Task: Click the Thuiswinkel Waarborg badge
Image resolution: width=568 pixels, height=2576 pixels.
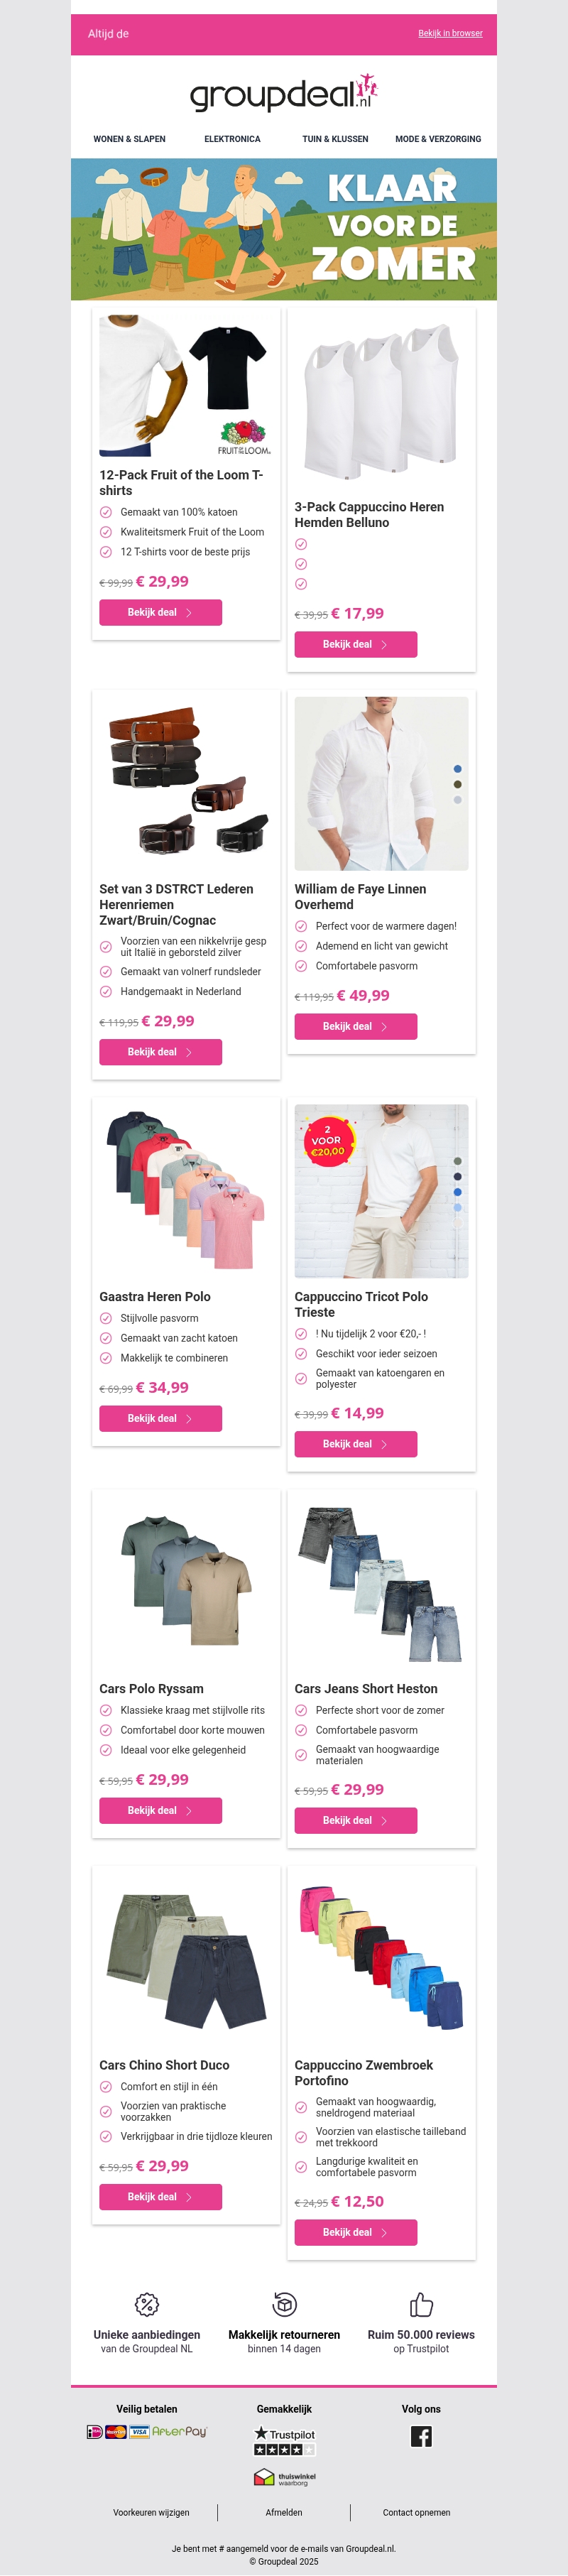Action: tap(284, 2477)
